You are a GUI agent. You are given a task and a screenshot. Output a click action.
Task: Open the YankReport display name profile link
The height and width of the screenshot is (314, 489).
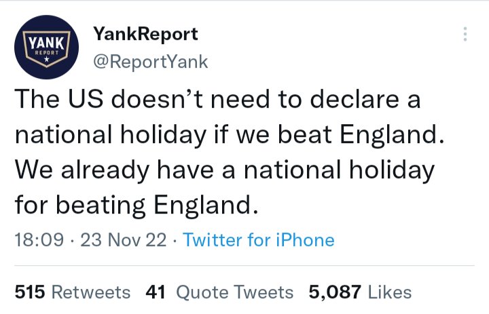click(145, 33)
